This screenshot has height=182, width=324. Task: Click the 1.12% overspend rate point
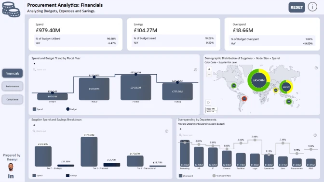269,155
